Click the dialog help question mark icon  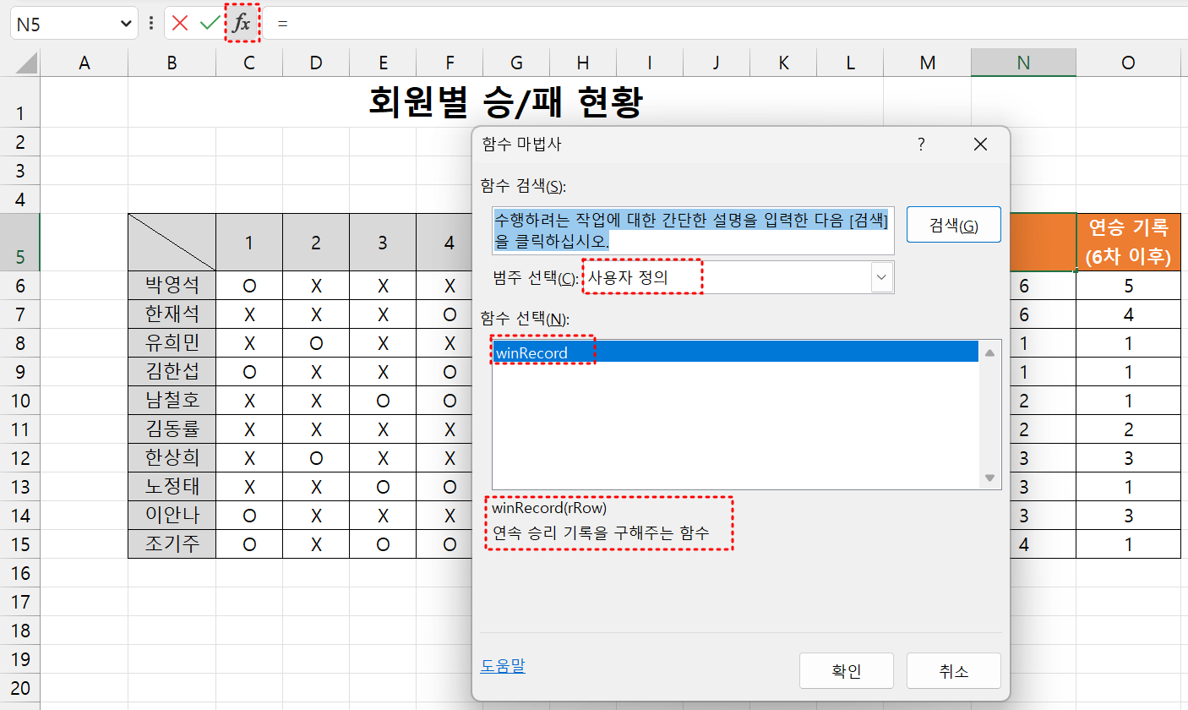(x=921, y=145)
